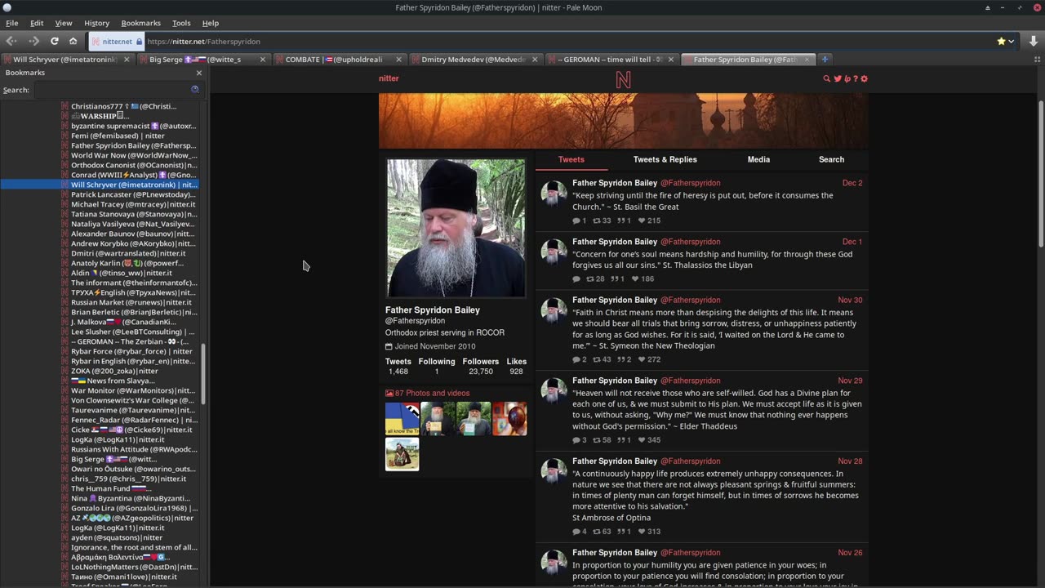This screenshot has width=1045, height=588.
Task: Select the Tweets profile tab
Action: tap(571, 159)
